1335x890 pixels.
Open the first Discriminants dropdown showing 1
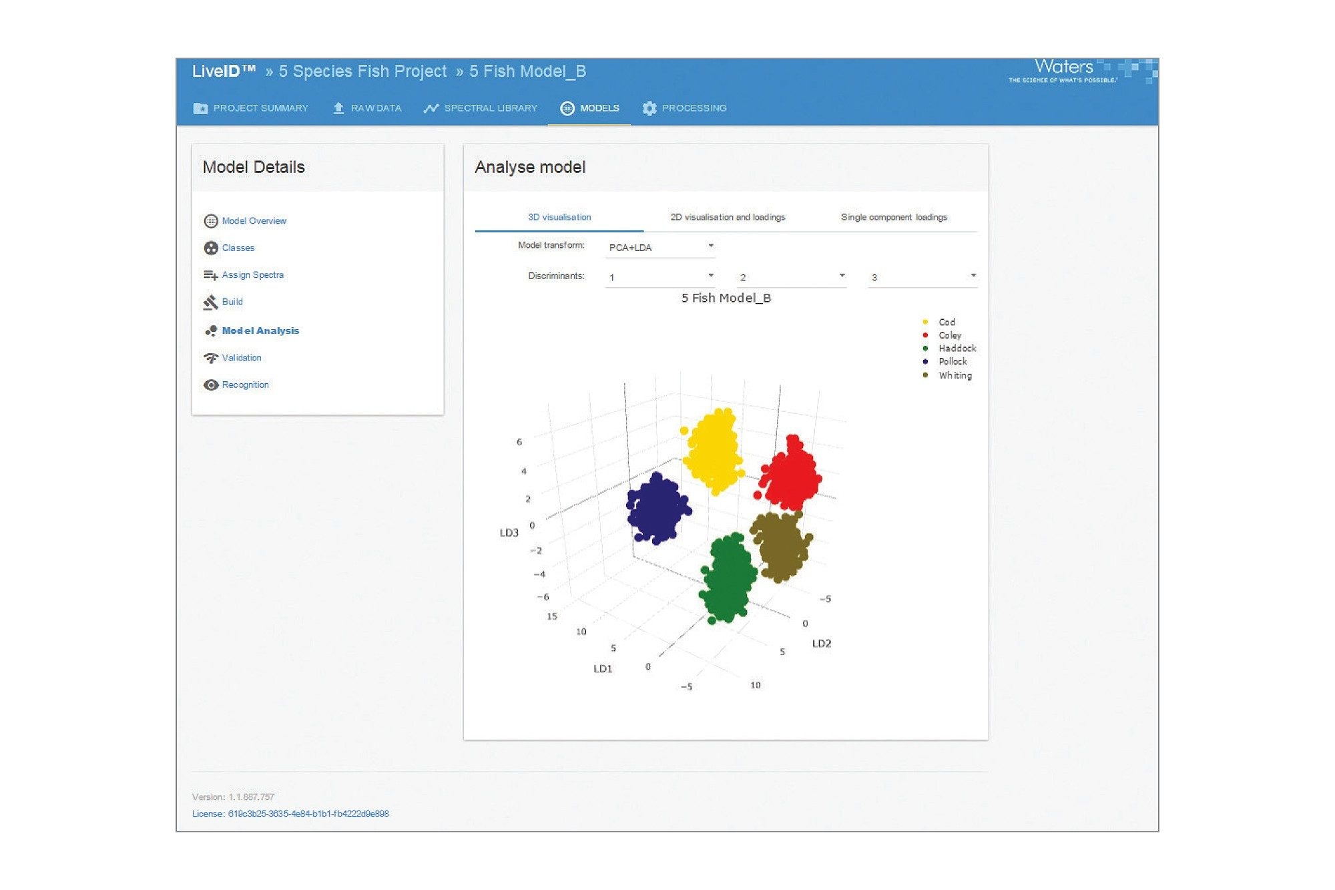[x=660, y=277]
